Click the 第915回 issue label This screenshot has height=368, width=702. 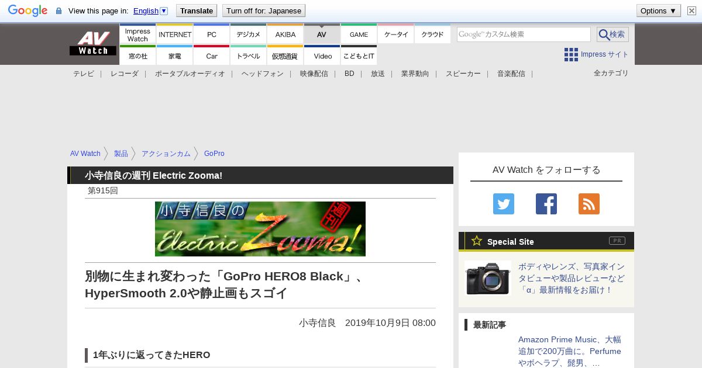[x=103, y=190]
